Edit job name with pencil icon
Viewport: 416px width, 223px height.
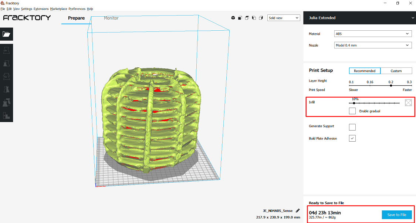coord(297,210)
